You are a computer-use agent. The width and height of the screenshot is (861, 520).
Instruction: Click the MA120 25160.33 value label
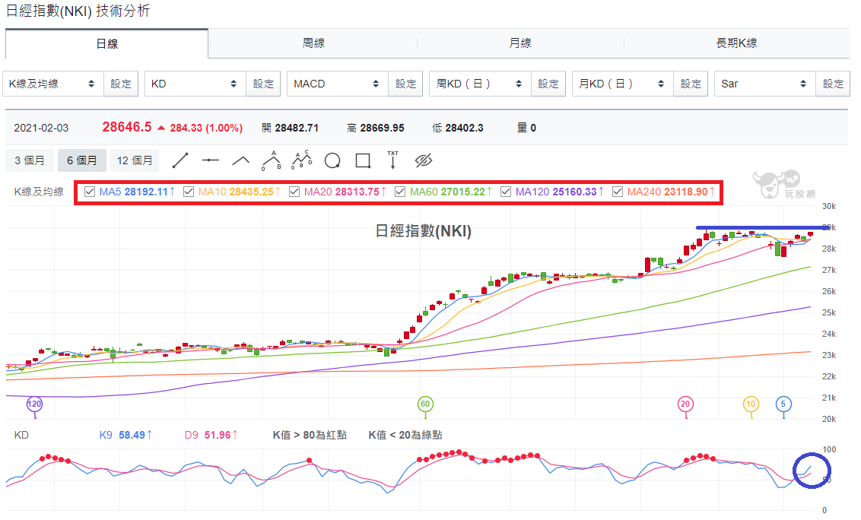(x=559, y=192)
